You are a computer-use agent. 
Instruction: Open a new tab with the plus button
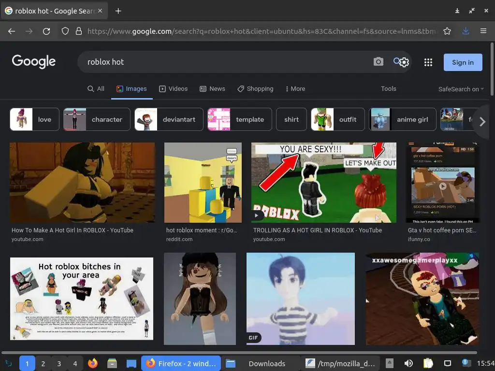[118, 11]
